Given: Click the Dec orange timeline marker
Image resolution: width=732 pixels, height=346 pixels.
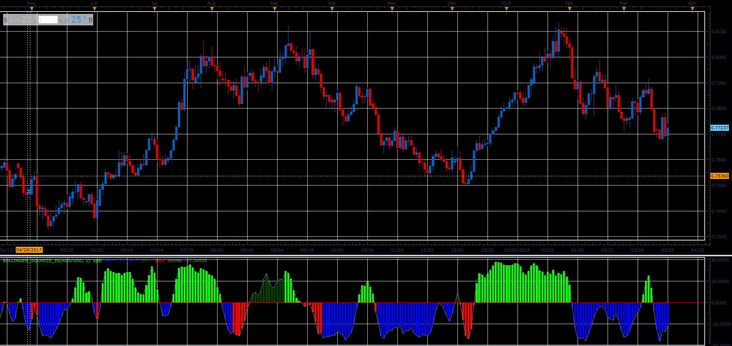Looking at the screenshot, I should pyautogui.click(x=452, y=8).
